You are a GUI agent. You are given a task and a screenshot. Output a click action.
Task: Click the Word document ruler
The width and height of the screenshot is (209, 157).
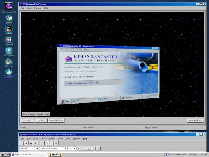(x=112, y=152)
